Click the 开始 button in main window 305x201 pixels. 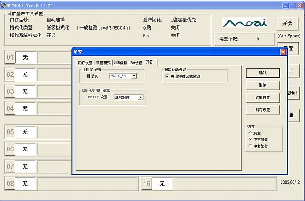tap(288, 24)
